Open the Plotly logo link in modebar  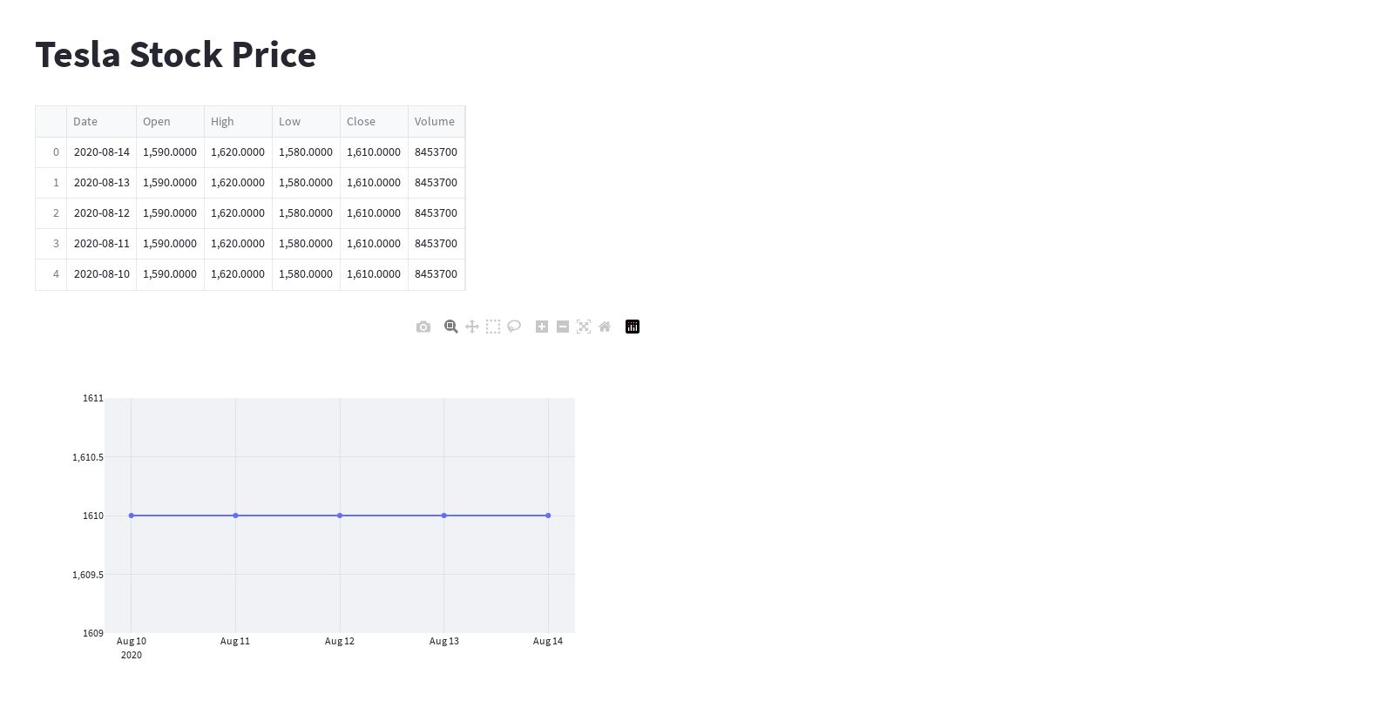(633, 327)
